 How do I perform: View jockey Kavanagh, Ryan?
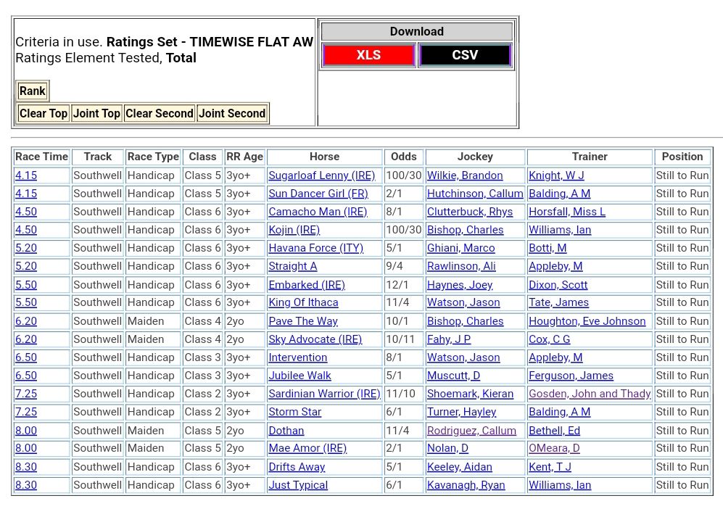466,485
